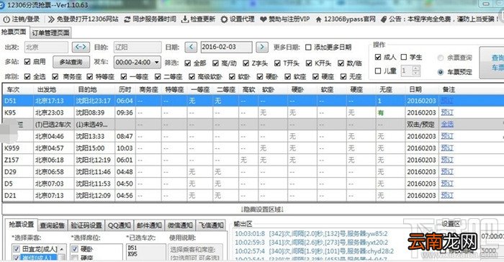The image size is (504, 262).
Task: Click 隐藏设置区域 collapse bar
Action: 253,209
